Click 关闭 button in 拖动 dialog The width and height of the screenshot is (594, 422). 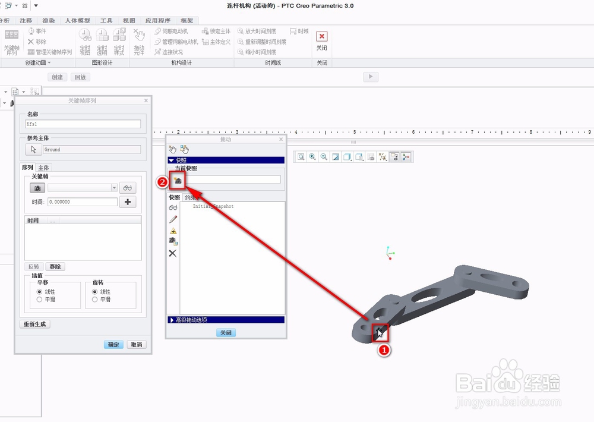click(x=226, y=332)
